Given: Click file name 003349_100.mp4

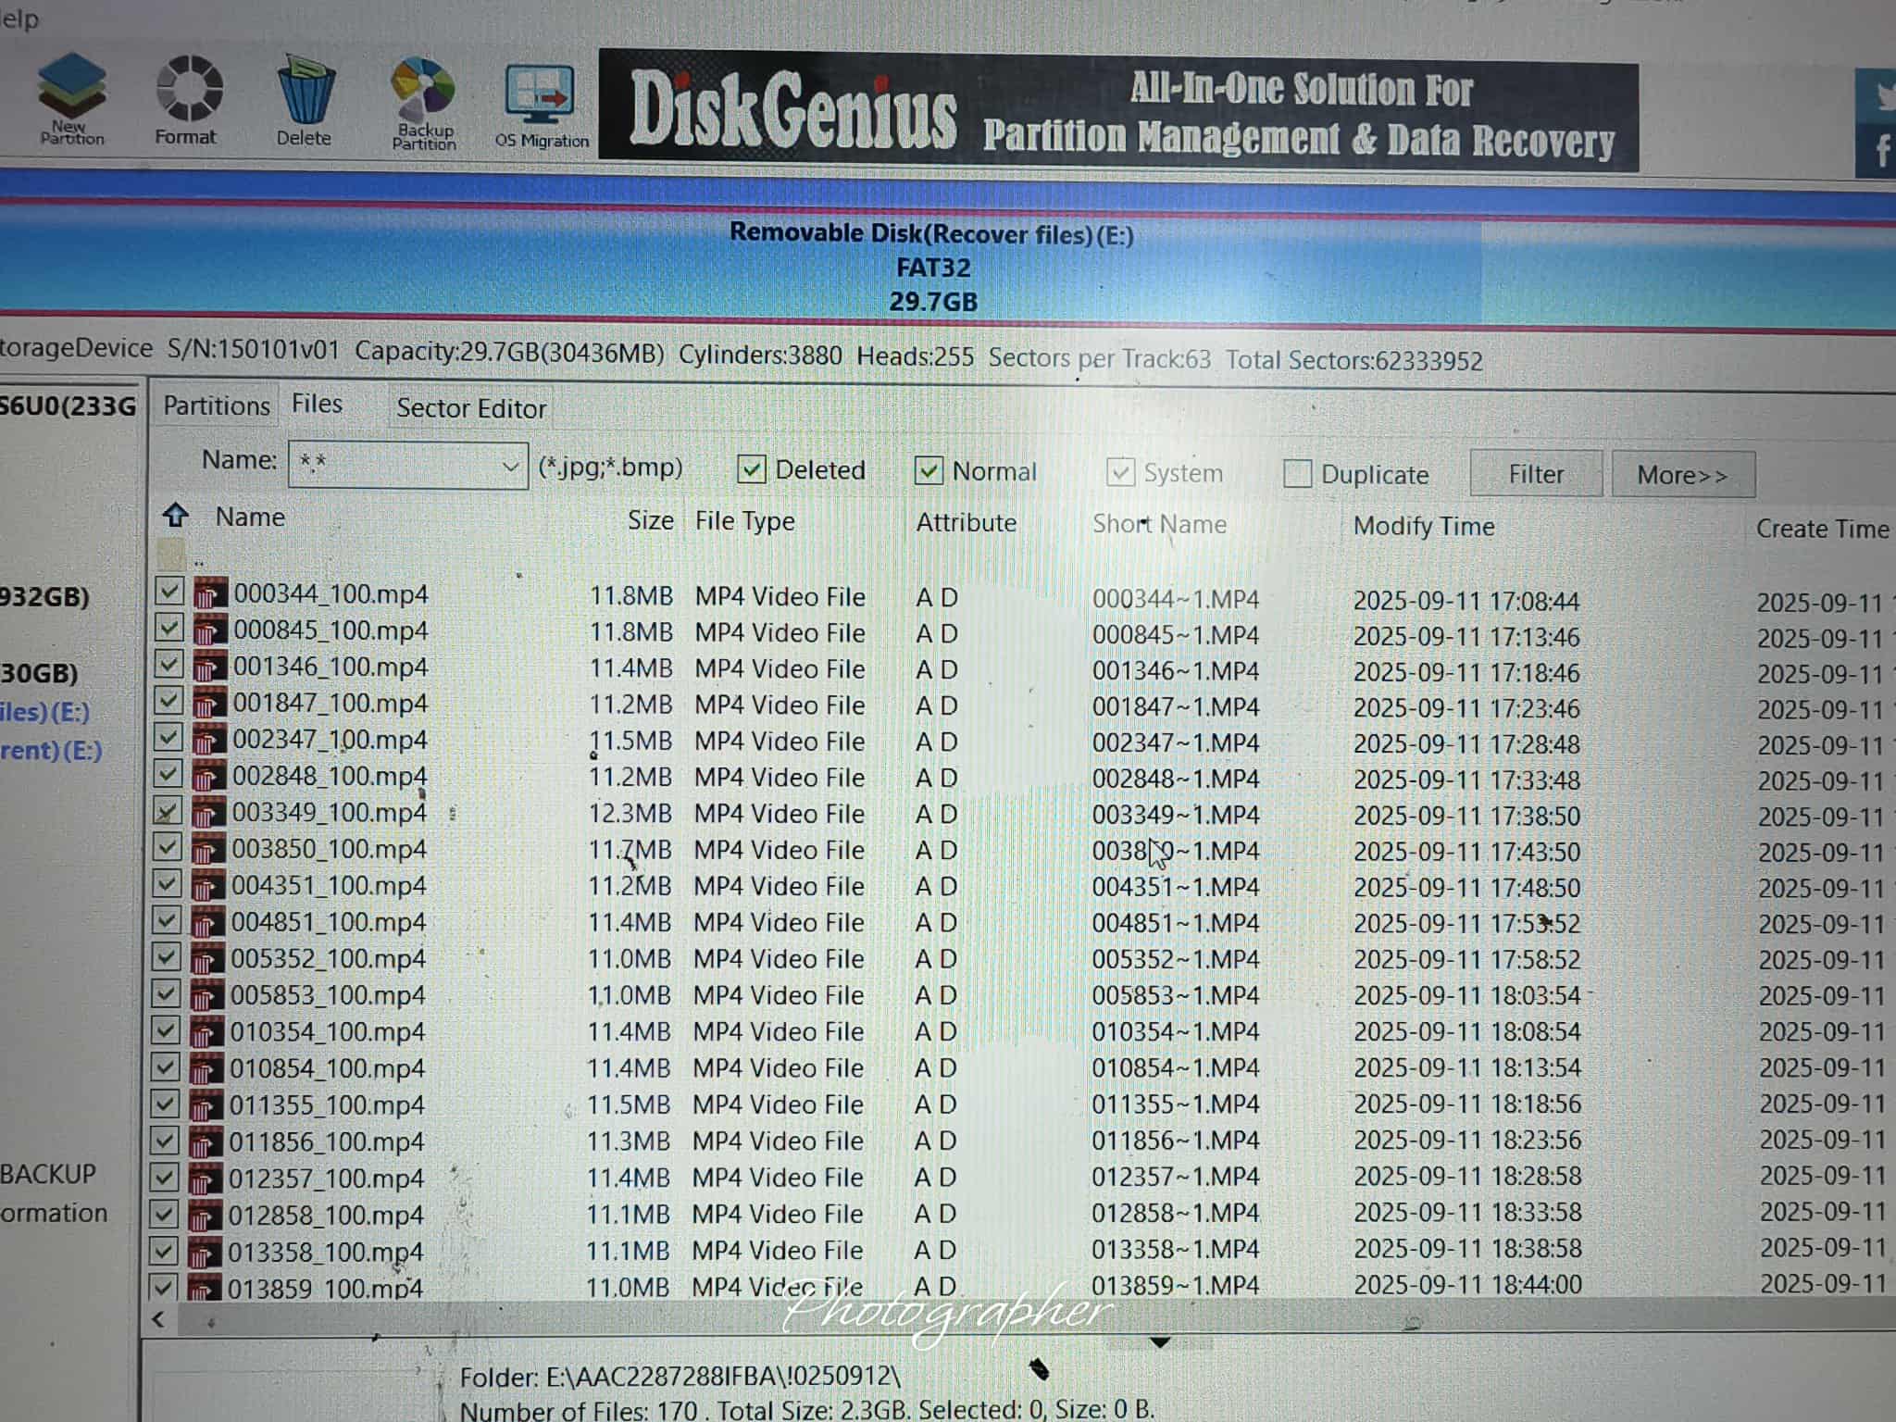Looking at the screenshot, I should [330, 813].
